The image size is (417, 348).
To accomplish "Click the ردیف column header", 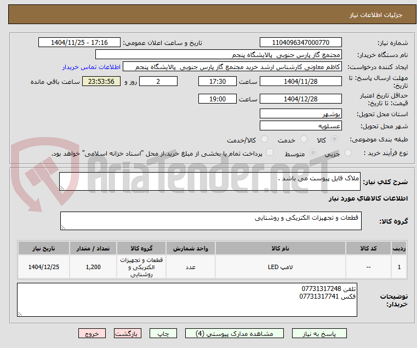I will point(399,248).
